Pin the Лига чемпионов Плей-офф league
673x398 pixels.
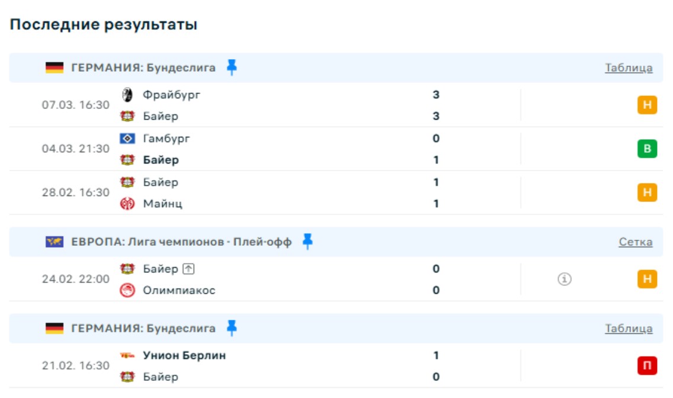[x=307, y=242]
